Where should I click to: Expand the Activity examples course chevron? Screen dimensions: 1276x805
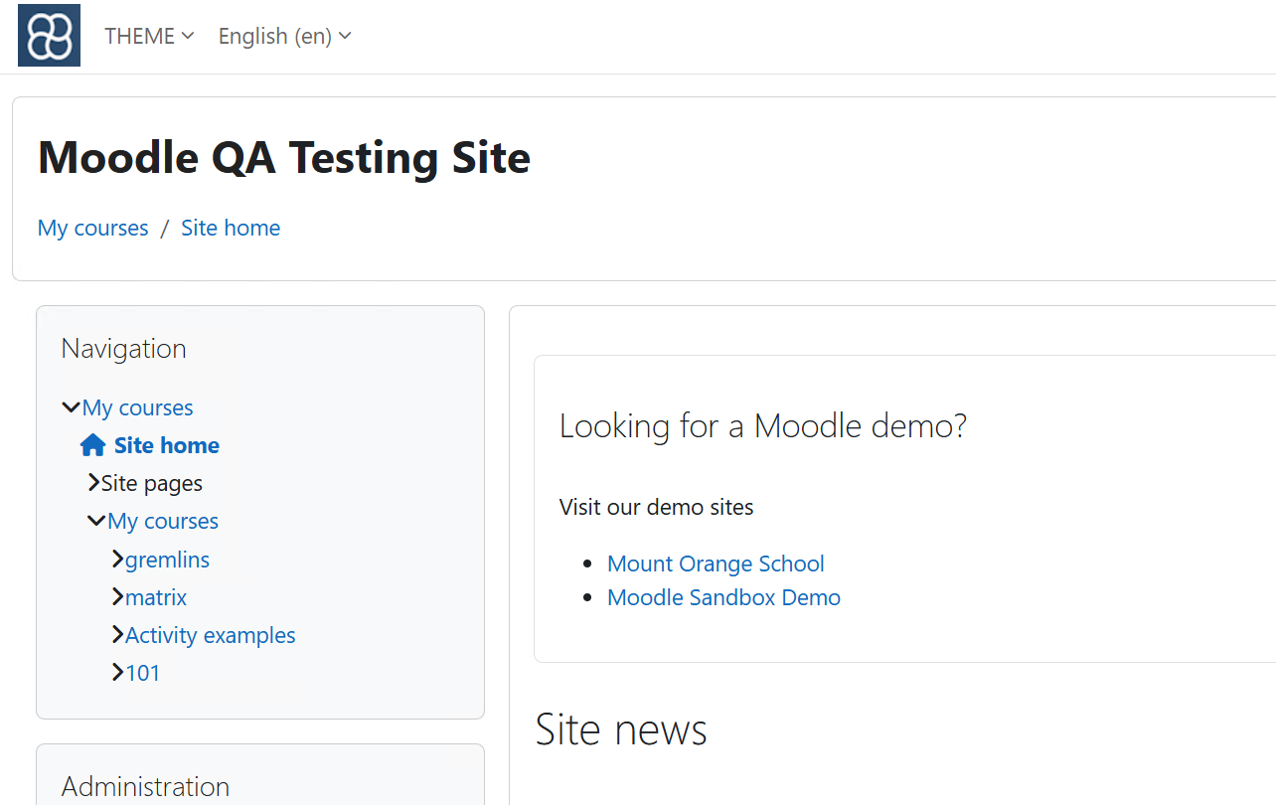118,635
